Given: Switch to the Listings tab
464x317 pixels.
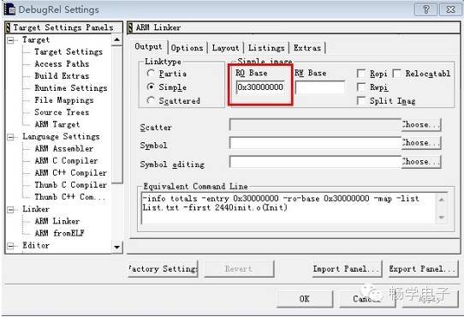Looking at the screenshot, I should [266, 48].
